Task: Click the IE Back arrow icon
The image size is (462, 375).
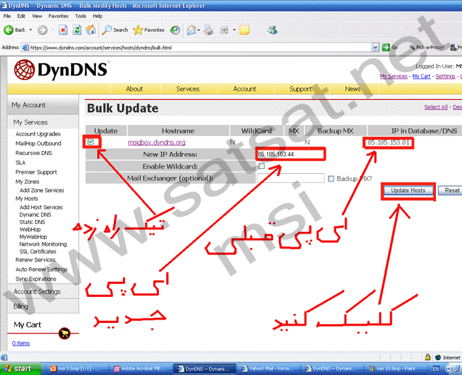Action: tap(8, 30)
